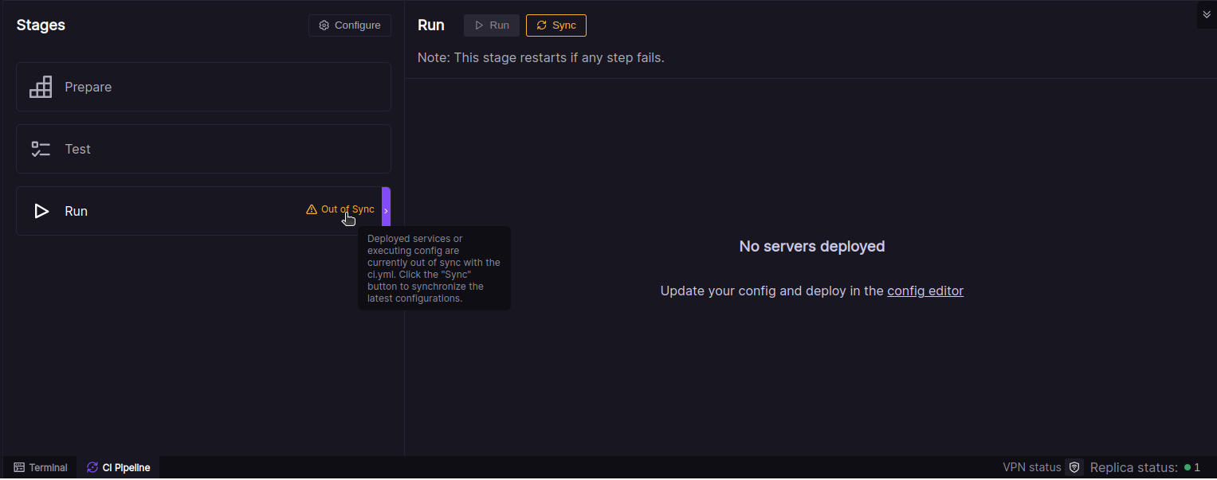This screenshot has height=480, width=1217.
Task: Select the CI Pipeline tab
Action: tap(119, 468)
